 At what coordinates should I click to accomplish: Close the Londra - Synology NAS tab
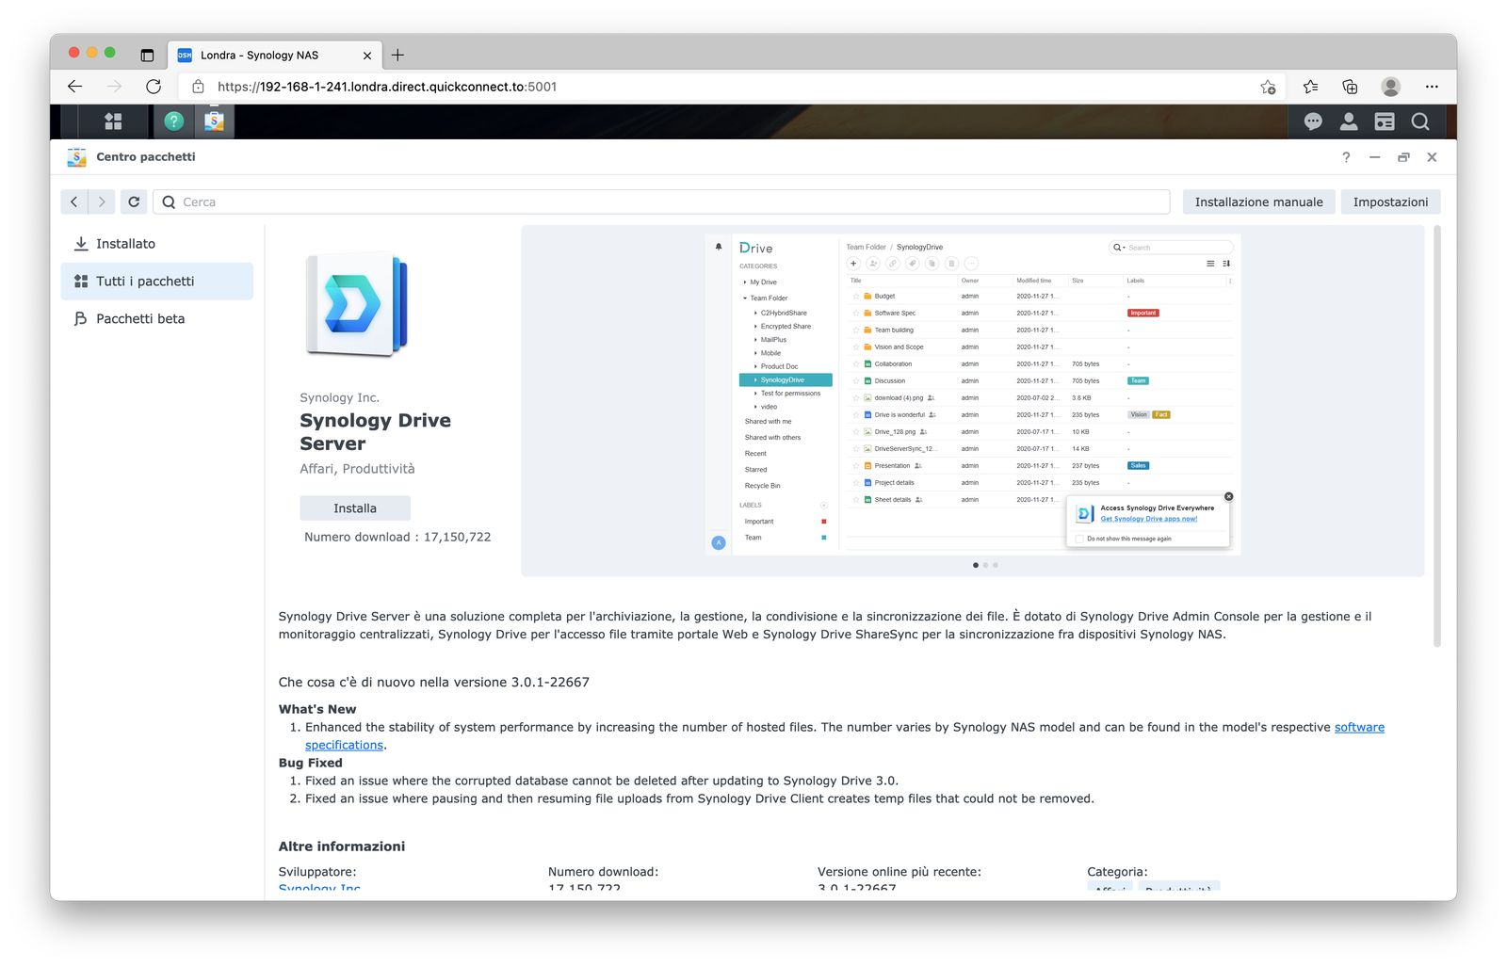pyautogui.click(x=367, y=56)
